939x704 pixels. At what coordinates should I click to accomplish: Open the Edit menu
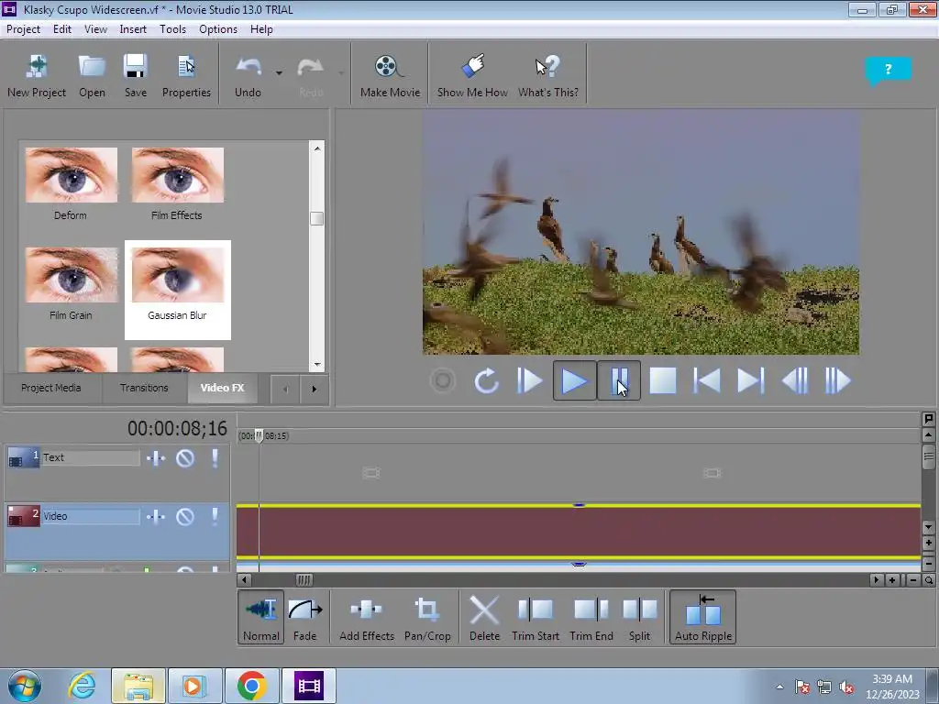[62, 29]
